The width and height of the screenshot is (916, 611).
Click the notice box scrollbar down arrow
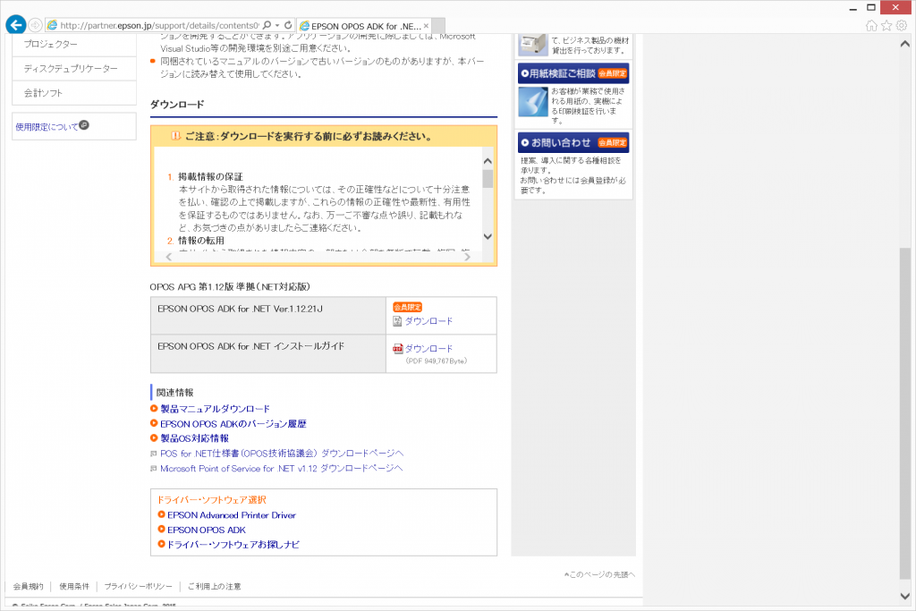[488, 237]
